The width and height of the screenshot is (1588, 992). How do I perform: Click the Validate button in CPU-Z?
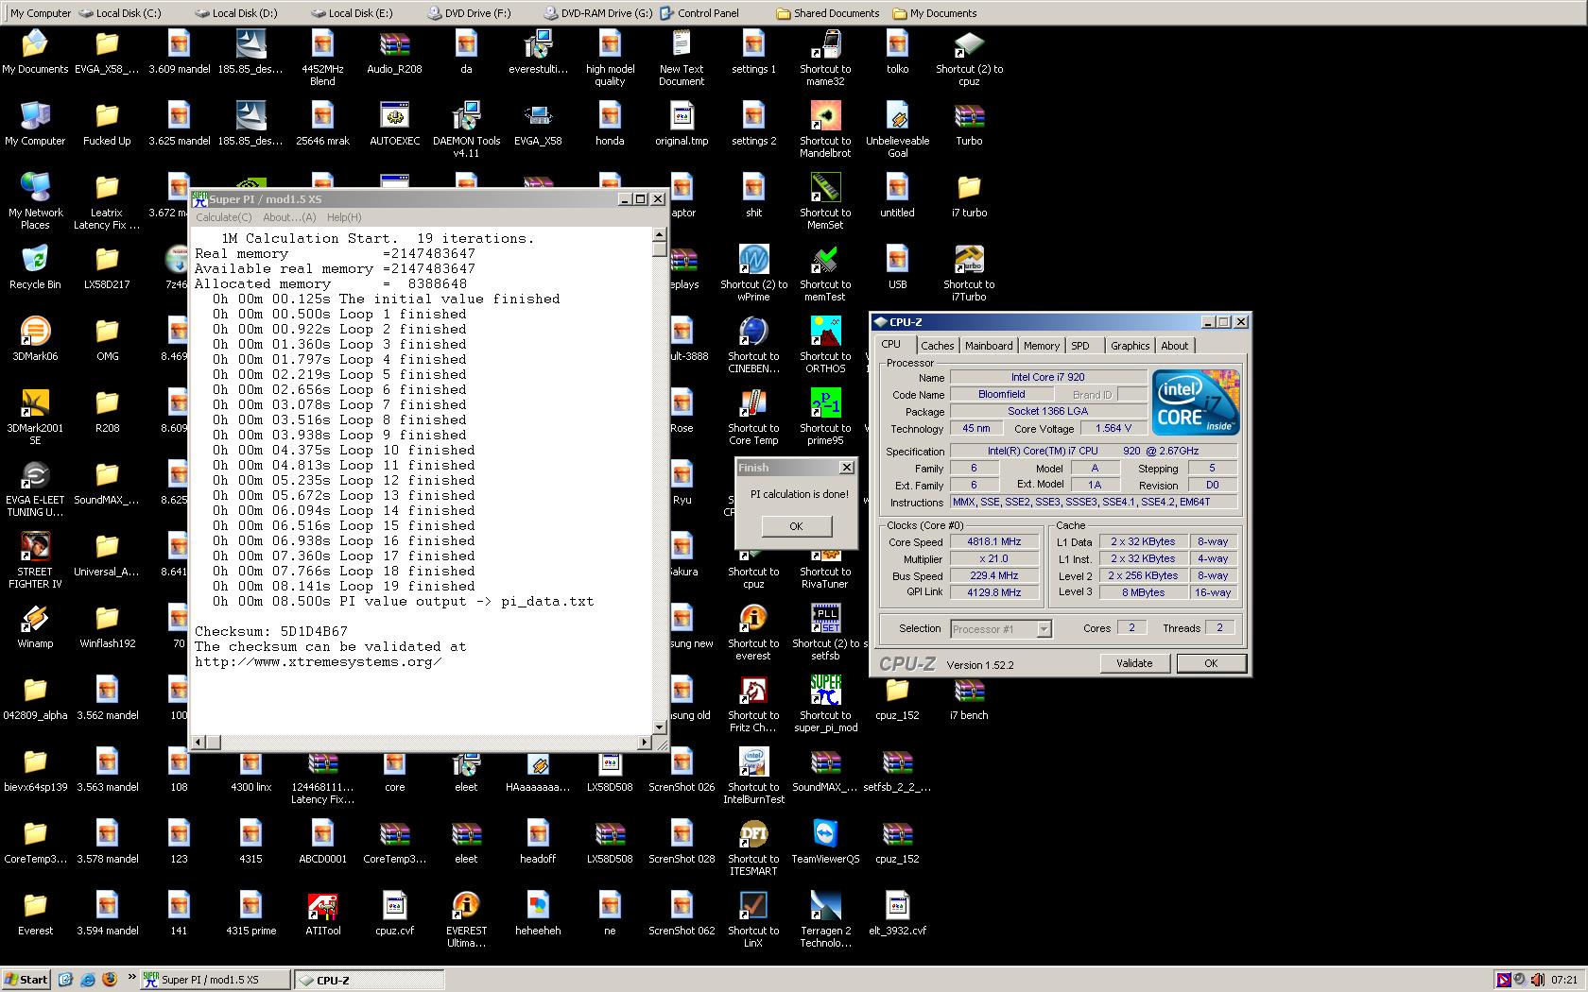pyautogui.click(x=1134, y=663)
